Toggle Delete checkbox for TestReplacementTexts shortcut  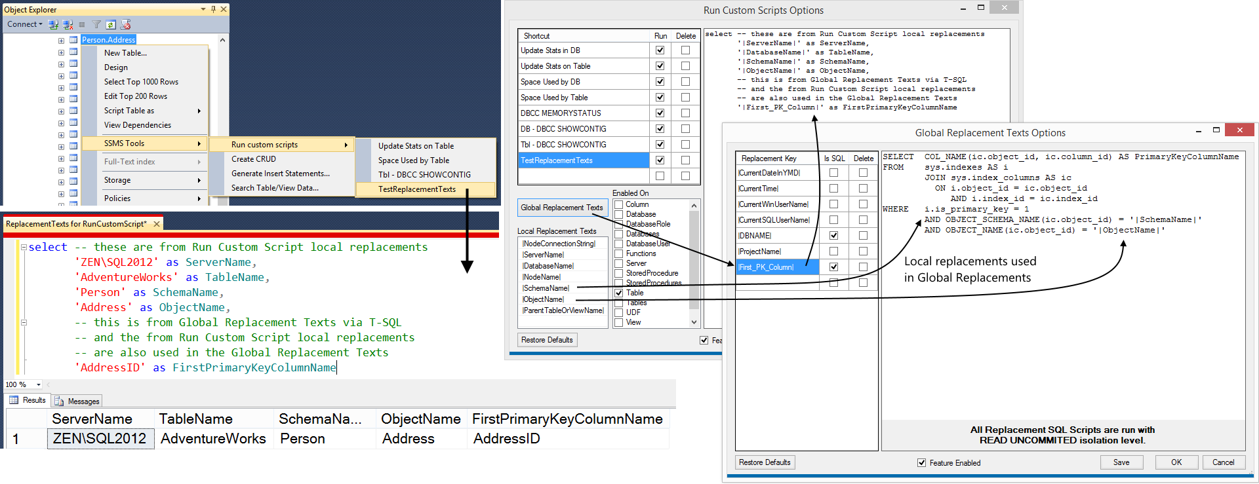[685, 160]
